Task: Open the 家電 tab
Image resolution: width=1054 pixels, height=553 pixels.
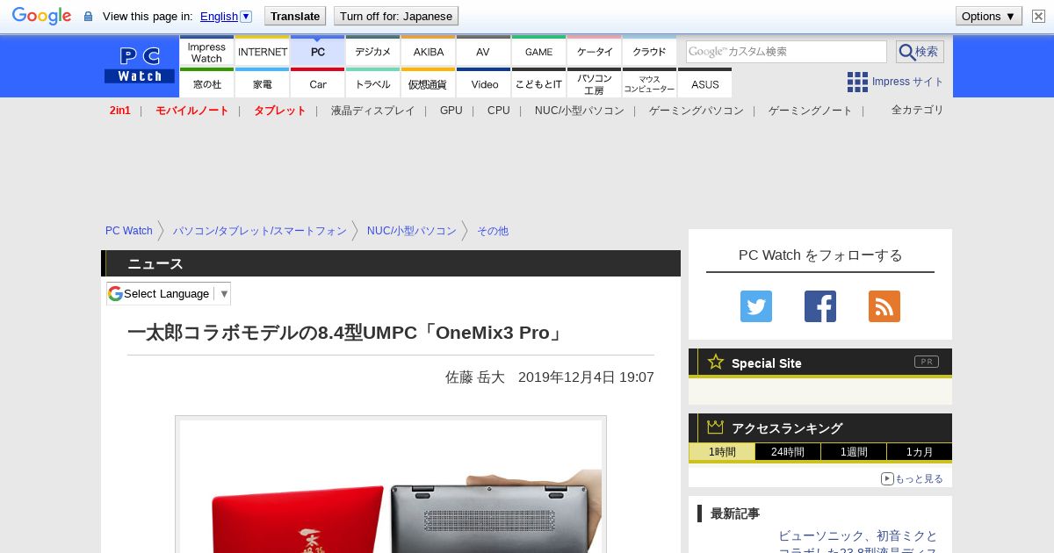Action: (263, 83)
